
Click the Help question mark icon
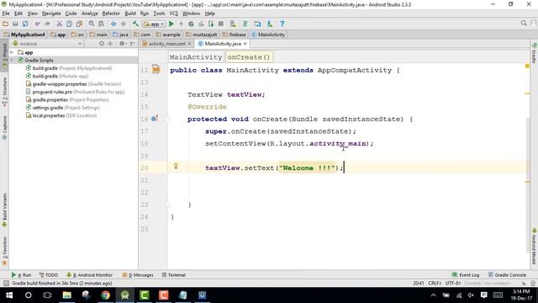pyautogui.click(x=282, y=24)
